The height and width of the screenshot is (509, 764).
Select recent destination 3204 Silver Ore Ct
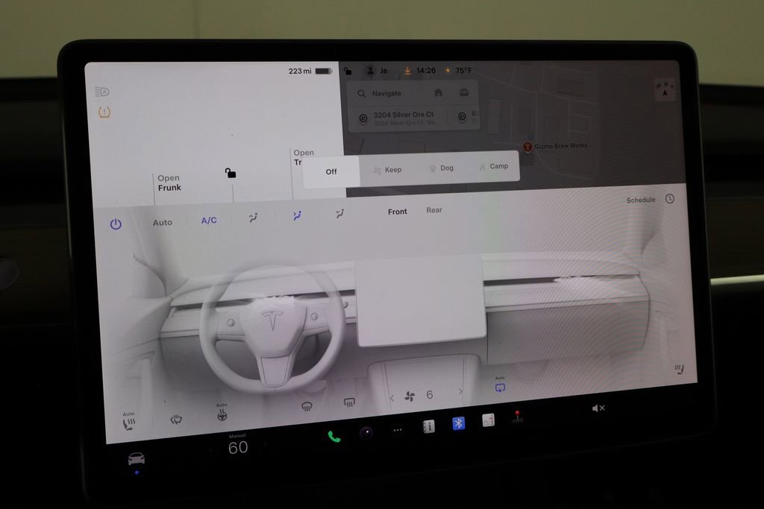[x=403, y=116]
